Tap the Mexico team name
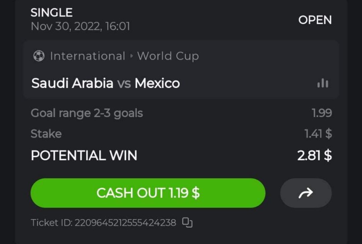Image resolution: width=362 pixels, height=244 pixels. 157,83
